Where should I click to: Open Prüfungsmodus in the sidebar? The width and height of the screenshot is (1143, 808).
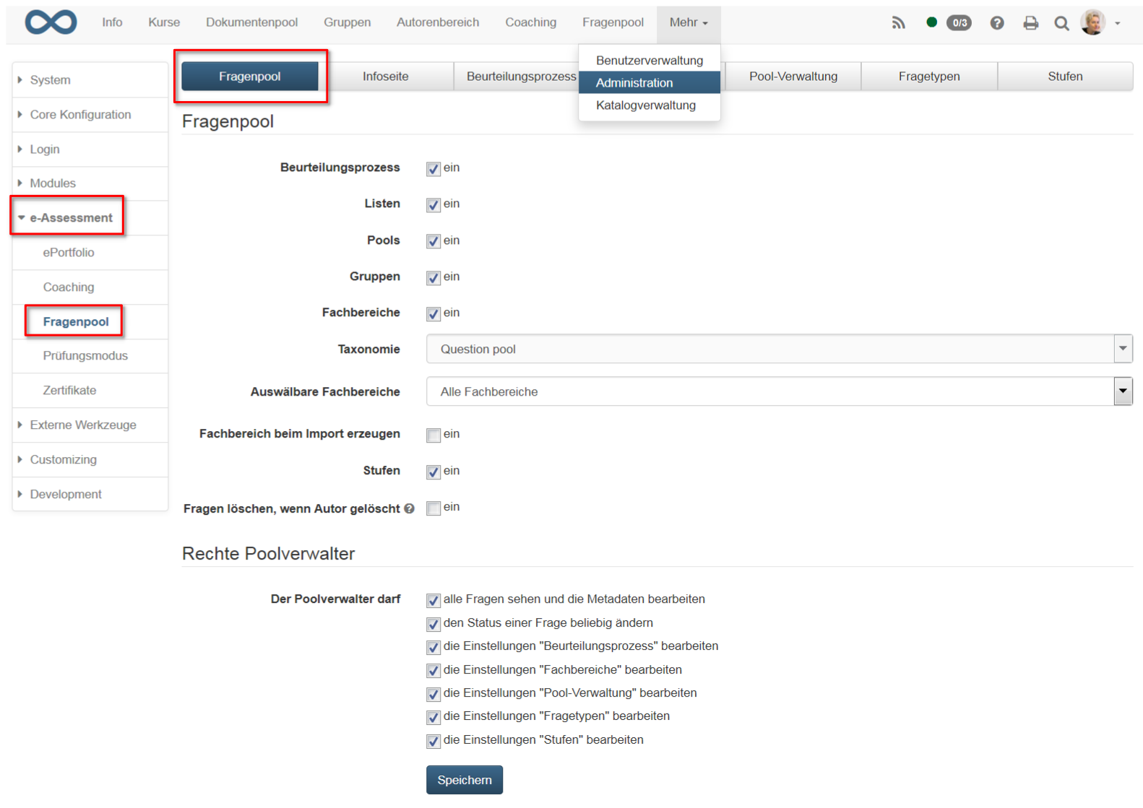click(85, 356)
